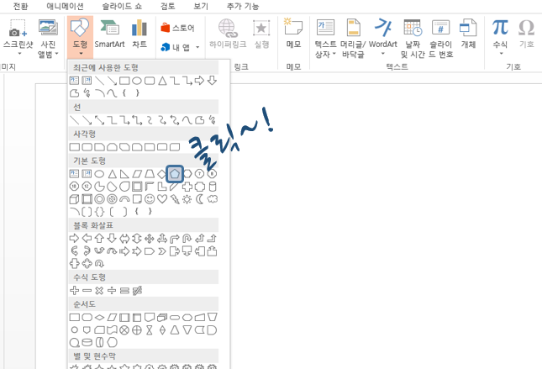Select the cylinder can shape
The image size is (542, 369).
point(213,187)
